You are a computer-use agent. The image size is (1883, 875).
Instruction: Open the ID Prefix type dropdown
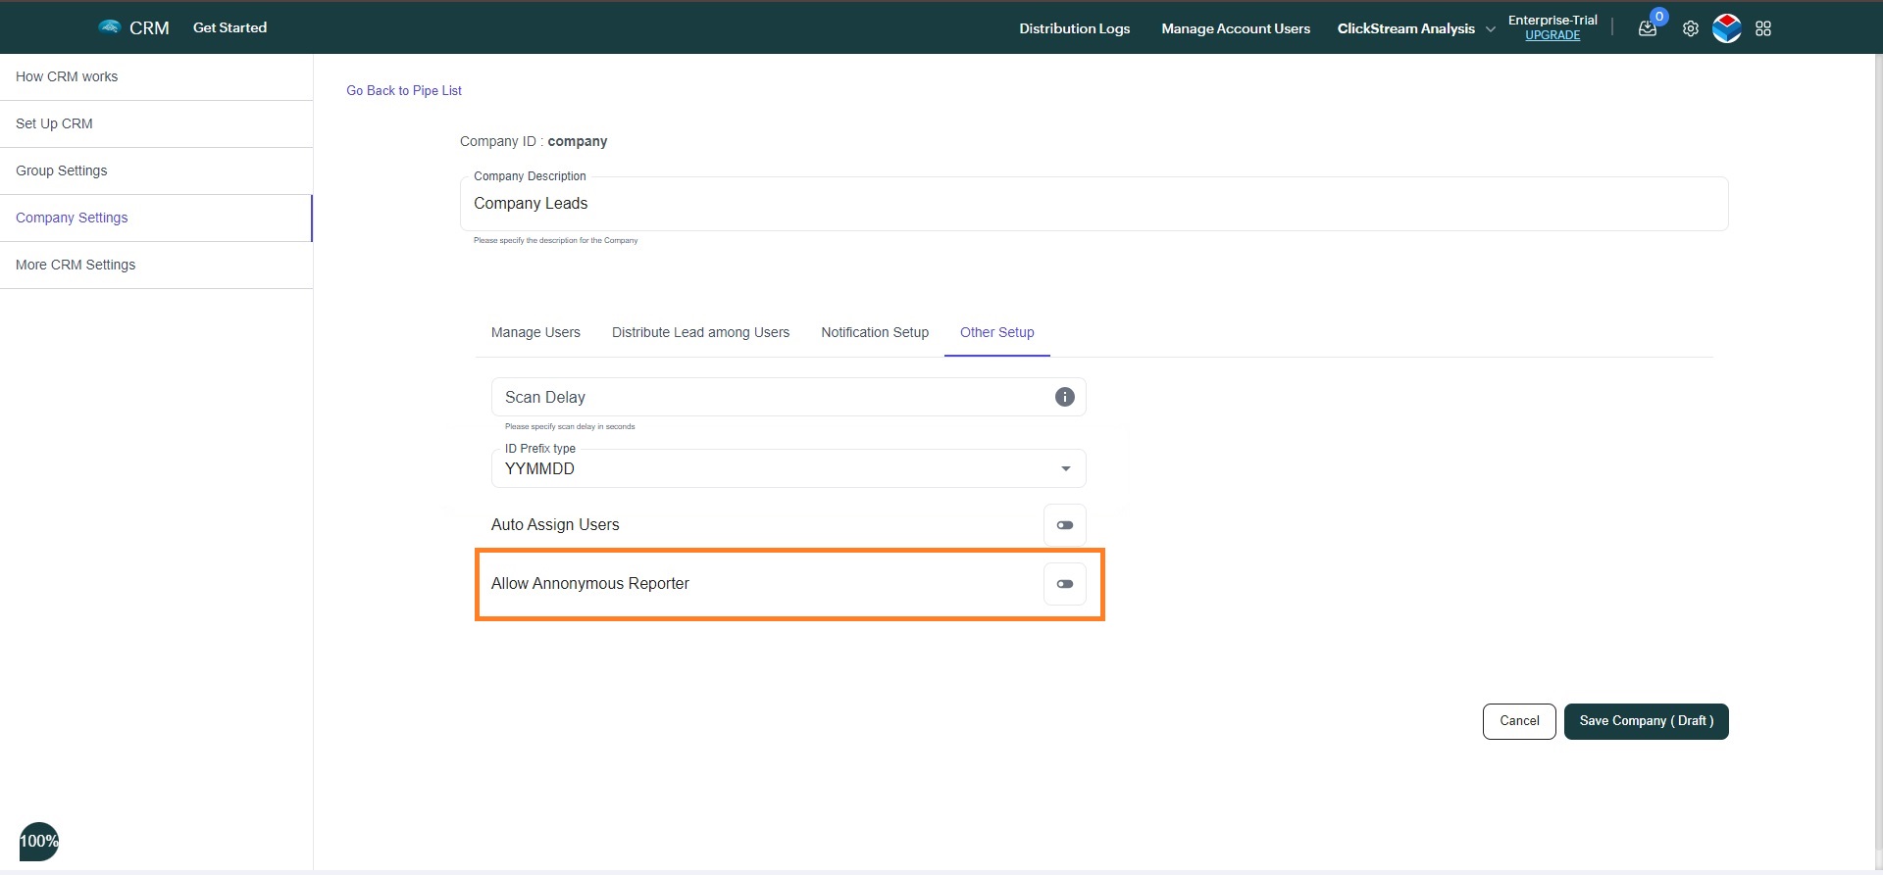[789, 468]
